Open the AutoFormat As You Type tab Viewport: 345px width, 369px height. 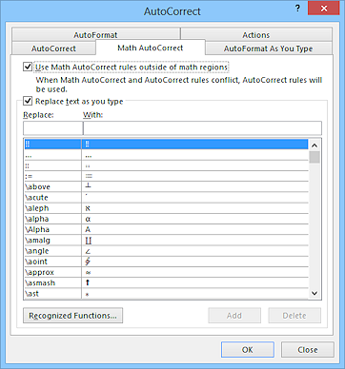(x=269, y=49)
